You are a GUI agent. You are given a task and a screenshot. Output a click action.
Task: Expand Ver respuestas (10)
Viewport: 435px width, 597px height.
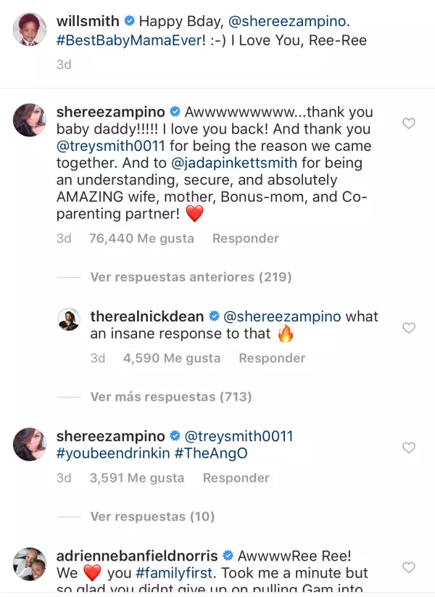[x=152, y=516]
